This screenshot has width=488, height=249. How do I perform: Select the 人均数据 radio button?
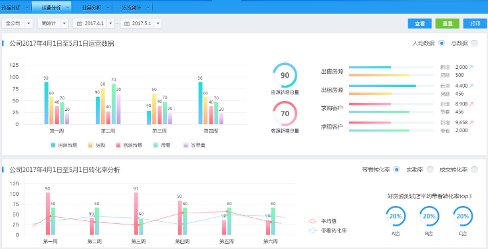click(x=441, y=44)
